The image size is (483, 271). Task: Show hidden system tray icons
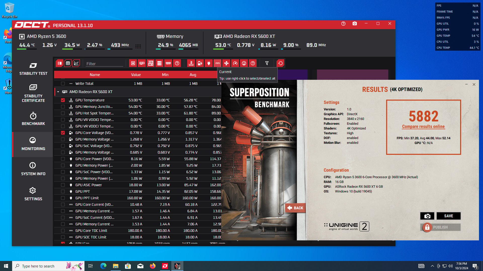point(432,266)
